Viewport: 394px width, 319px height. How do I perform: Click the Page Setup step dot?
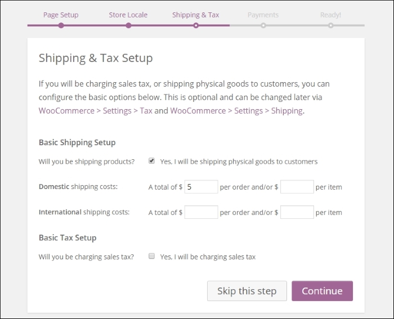tap(61, 25)
